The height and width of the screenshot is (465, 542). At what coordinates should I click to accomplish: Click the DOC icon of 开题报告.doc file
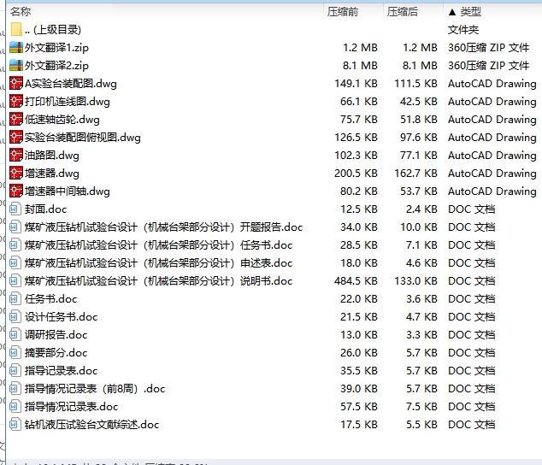(x=15, y=227)
